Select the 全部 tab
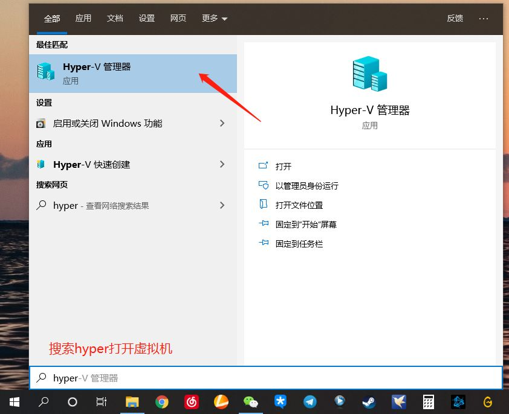The width and height of the screenshot is (509, 414). (x=52, y=19)
